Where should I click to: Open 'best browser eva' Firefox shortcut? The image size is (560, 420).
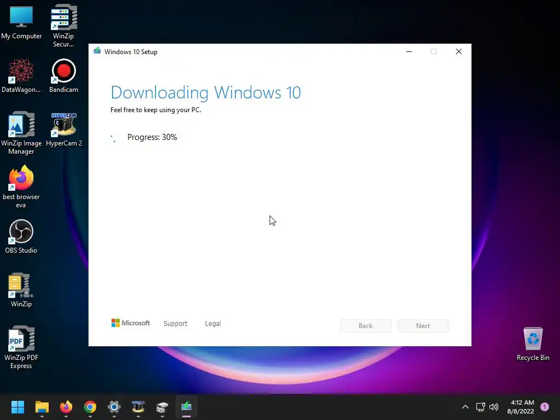pos(21,186)
